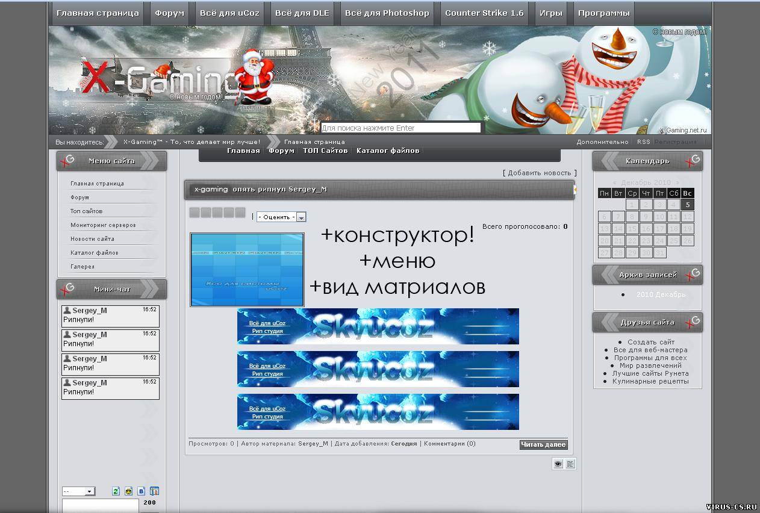Click the site search input field
This screenshot has height=513, width=760.
click(x=400, y=128)
